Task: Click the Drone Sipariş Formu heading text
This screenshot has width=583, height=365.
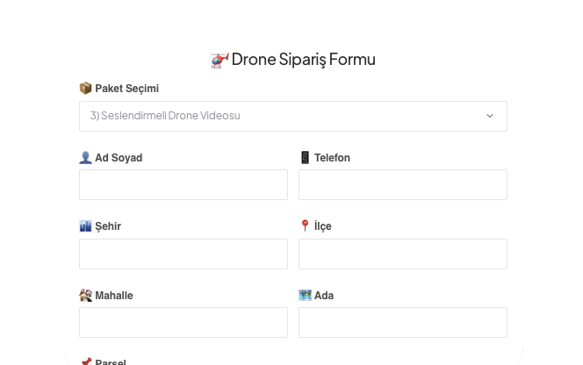Action: click(303, 60)
